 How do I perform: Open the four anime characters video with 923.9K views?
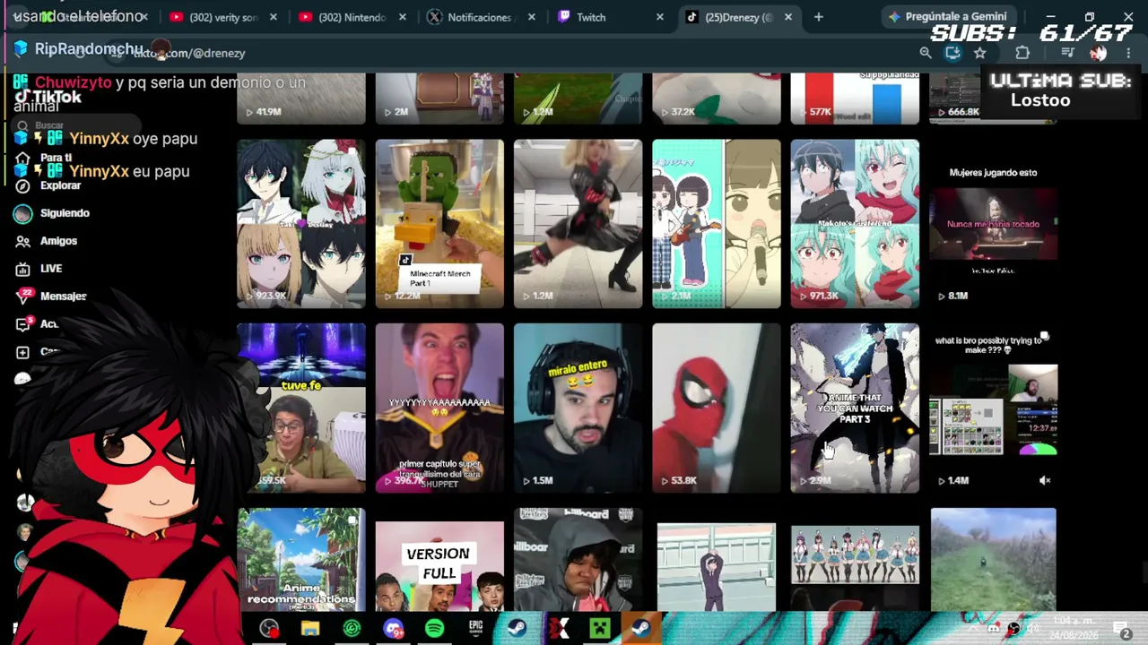[x=301, y=223]
